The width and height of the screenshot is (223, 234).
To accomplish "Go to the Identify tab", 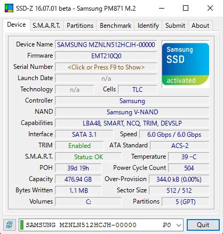I will click(x=148, y=26).
